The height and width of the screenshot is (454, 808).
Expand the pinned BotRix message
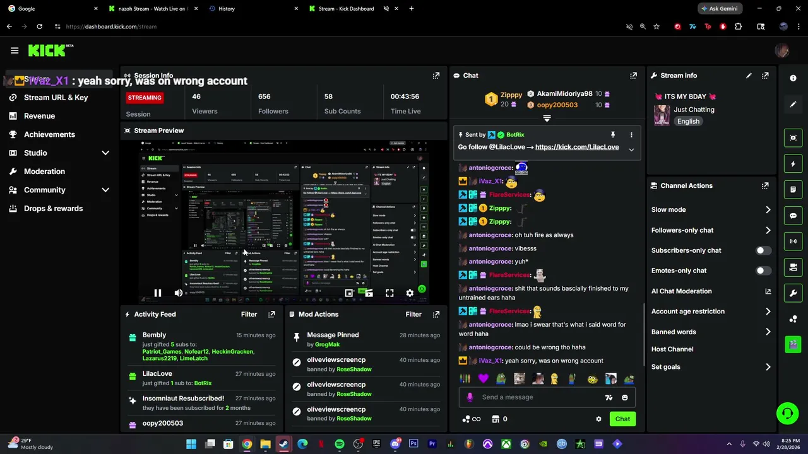point(631,149)
